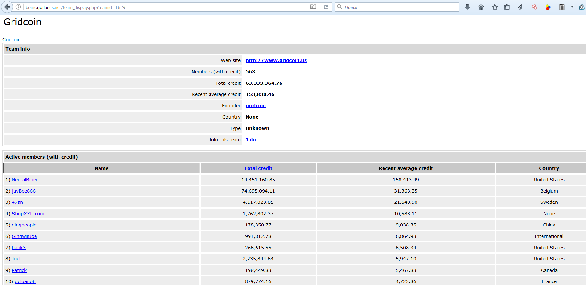Click 47an's recent average 21,640.90
The height and width of the screenshot is (285, 586).
(406, 202)
